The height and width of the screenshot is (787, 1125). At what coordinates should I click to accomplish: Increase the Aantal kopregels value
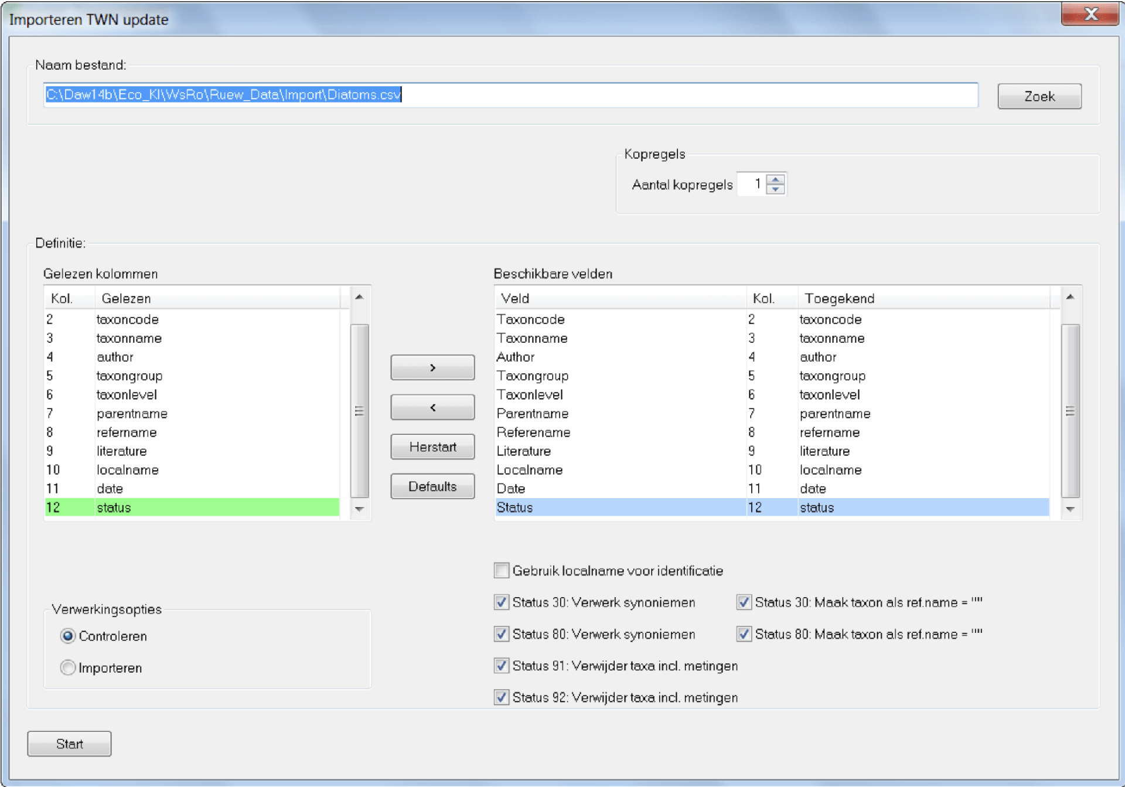coord(775,179)
